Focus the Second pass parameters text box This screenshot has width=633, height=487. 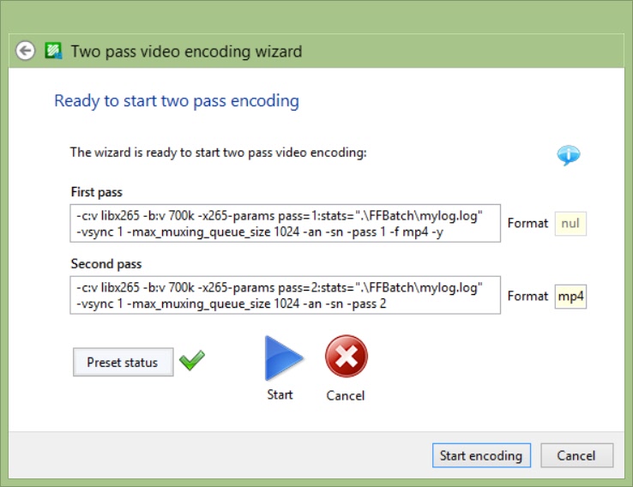click(x=285, y=295)
